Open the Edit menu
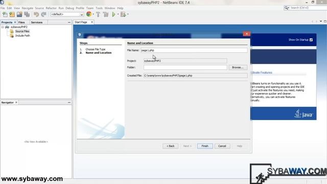Screen dimensions: 327x184 (x=9, y=8)
